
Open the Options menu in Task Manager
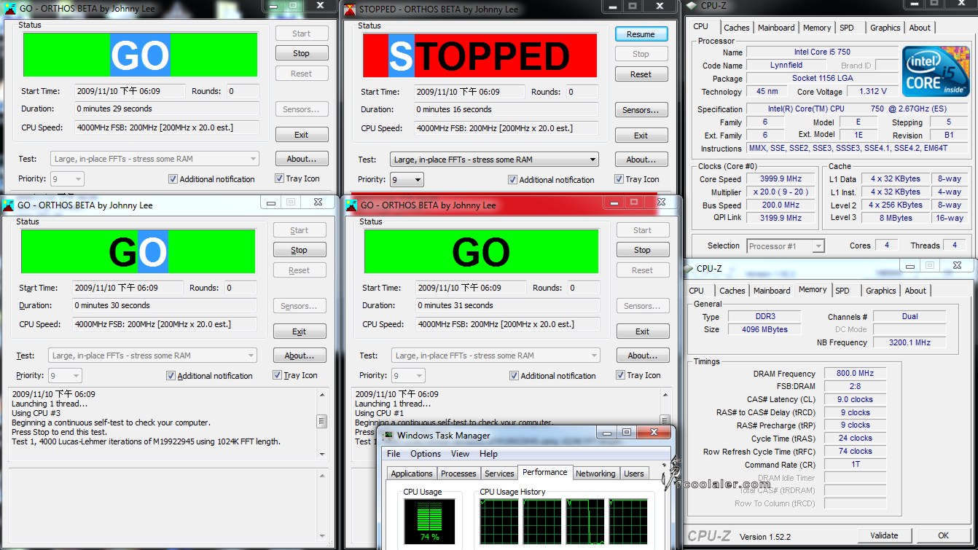click(x=426, y=454)
